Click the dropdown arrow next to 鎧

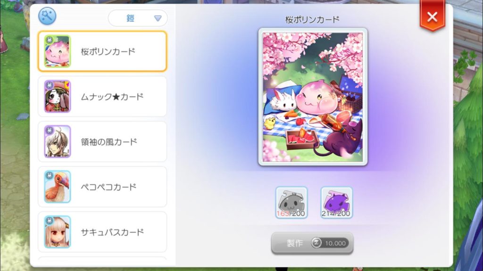(158, 18)
